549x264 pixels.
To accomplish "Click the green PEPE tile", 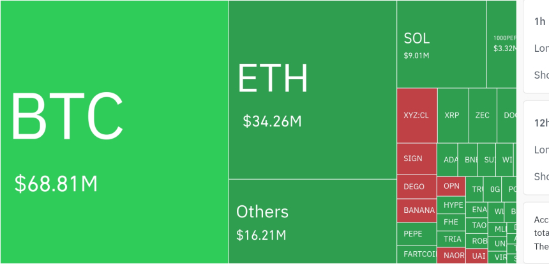I will [417, 234].
